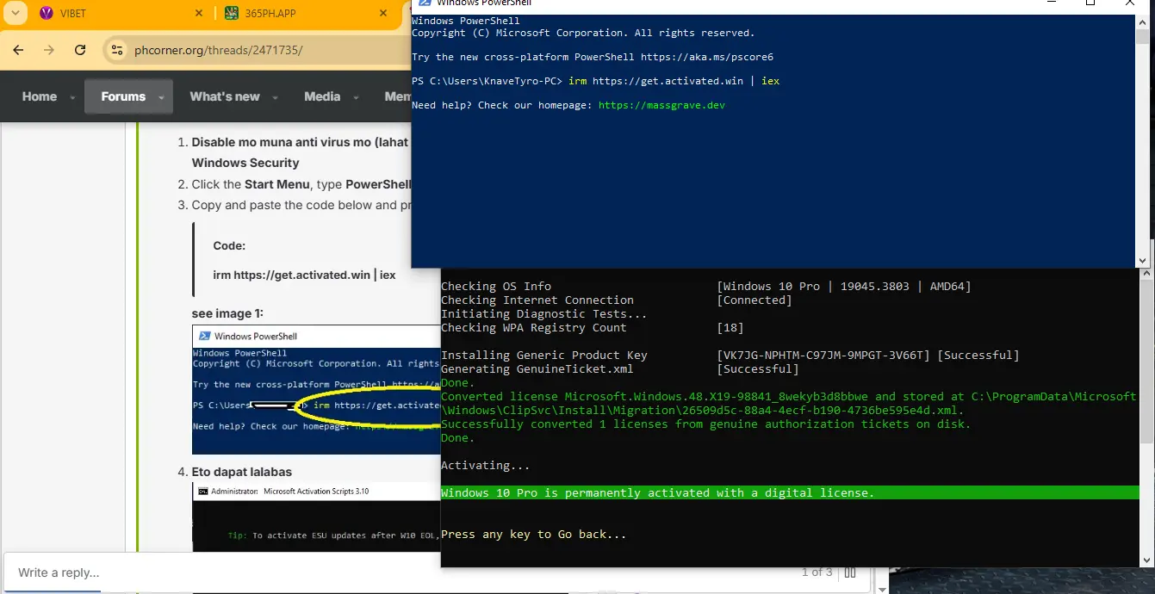Image resolution: width=1155 pixels, height=594 pixels.
Task: Click the 'Windows Security' bold text in step 1
Action: 245,163
